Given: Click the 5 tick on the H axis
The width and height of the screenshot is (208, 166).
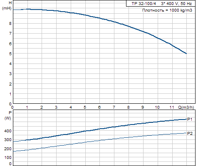Looking at the screenshot, I should [x=10, y=54].
